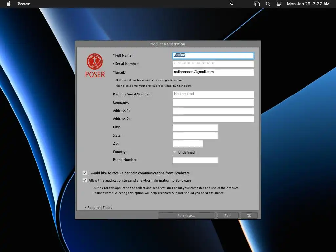Click the "* Email:" label

point(119,72)
